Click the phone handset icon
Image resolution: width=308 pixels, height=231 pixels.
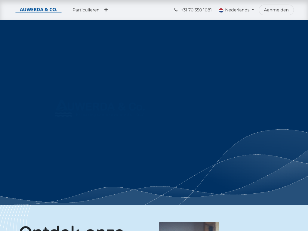click(176, 10)
